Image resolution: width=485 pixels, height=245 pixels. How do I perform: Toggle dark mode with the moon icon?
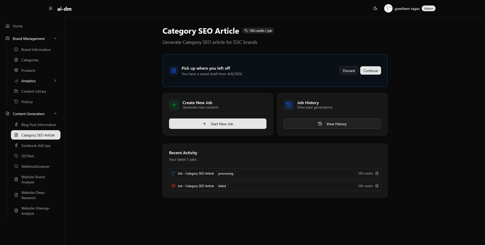(375, 9)
